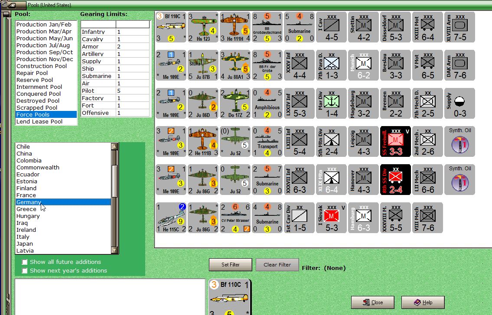Click the Germany row in the country list
The height and width of the screenshot is (315, 492).
coord(63,202)
